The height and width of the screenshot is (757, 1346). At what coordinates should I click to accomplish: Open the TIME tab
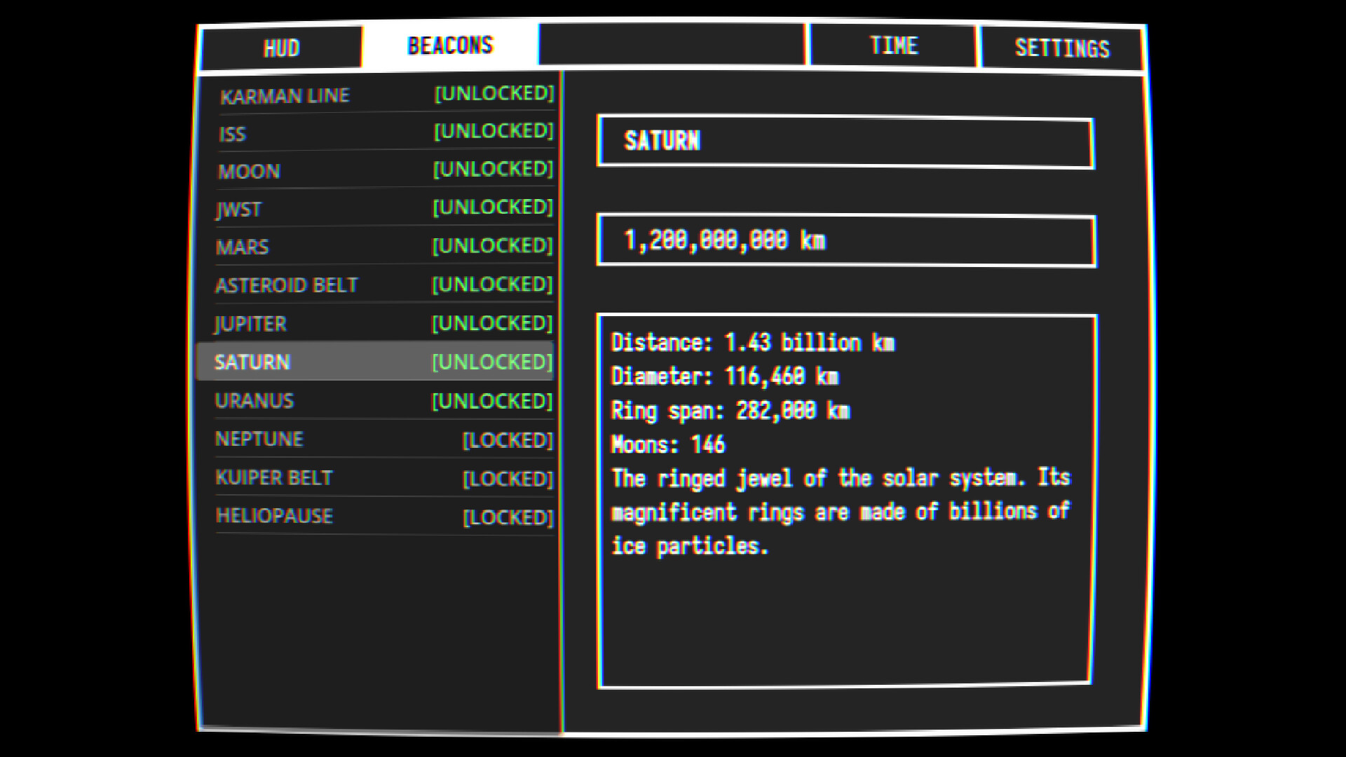(x=892, y=45)
